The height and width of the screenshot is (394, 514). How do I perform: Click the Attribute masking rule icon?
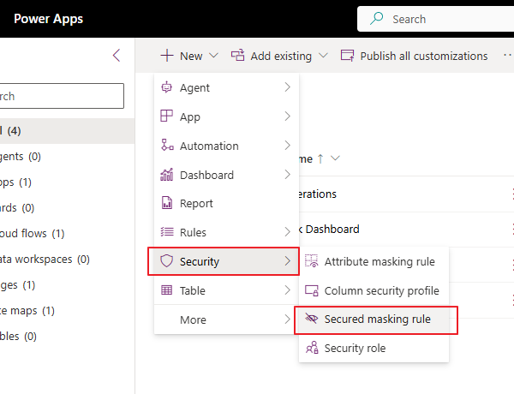click(x=312, y=261)
